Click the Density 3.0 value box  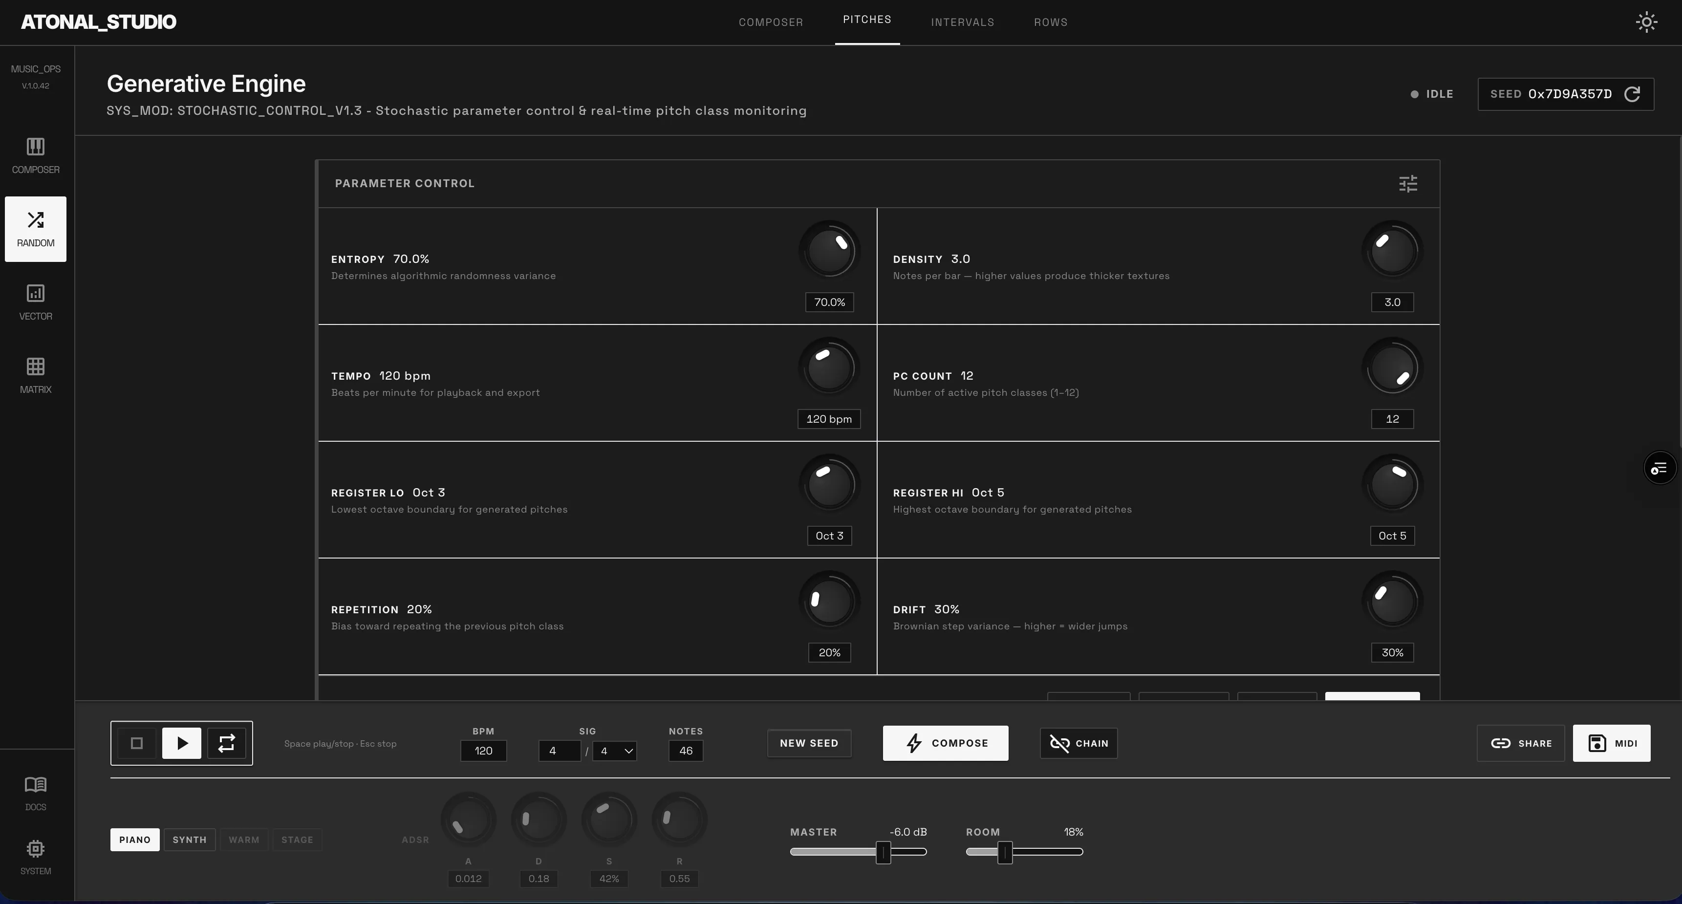pos(1392,302)
